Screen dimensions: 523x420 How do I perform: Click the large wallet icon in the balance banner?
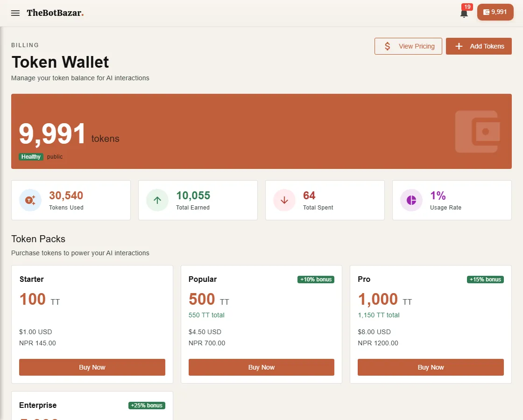[x=477, y=132]
